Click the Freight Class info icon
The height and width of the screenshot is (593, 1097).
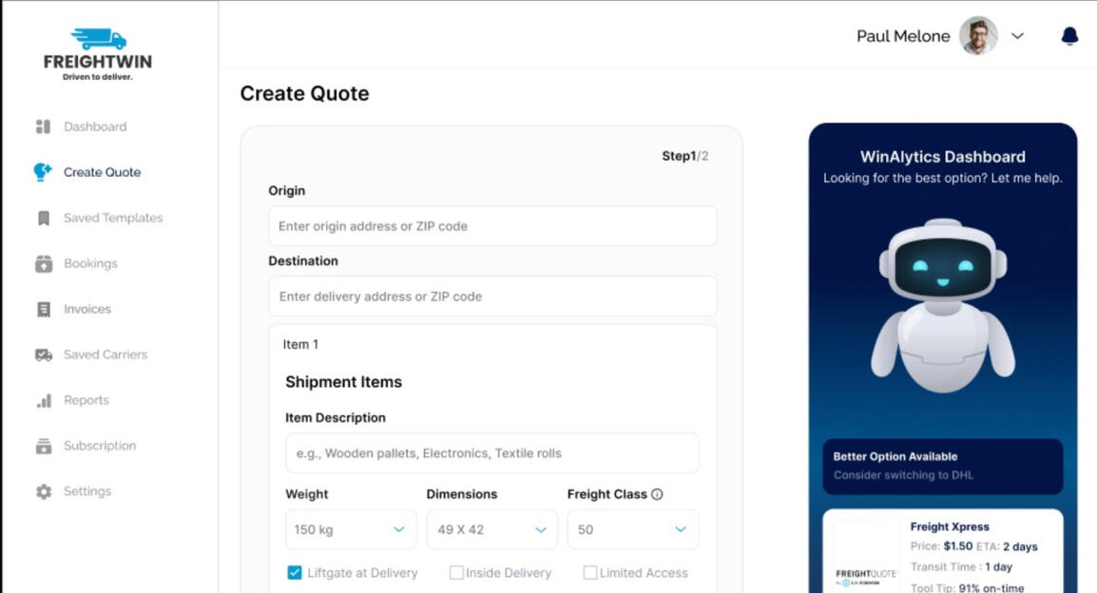pos(657,494)
